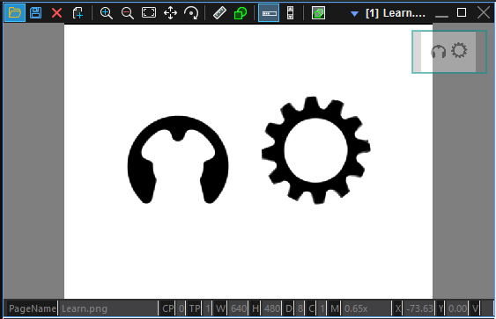Viewport: 496px width, 319px height.
Task: Click the [1] Learn page title
Action: pos(396,13)
